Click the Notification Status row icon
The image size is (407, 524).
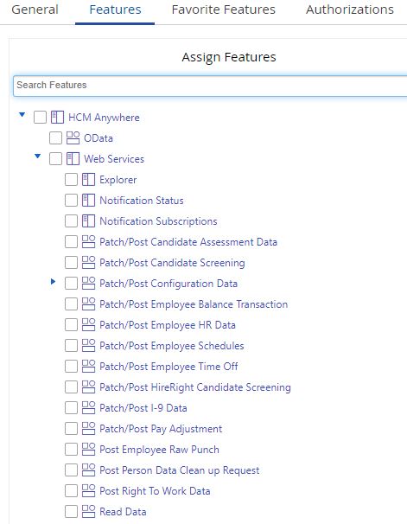[88, 201]
